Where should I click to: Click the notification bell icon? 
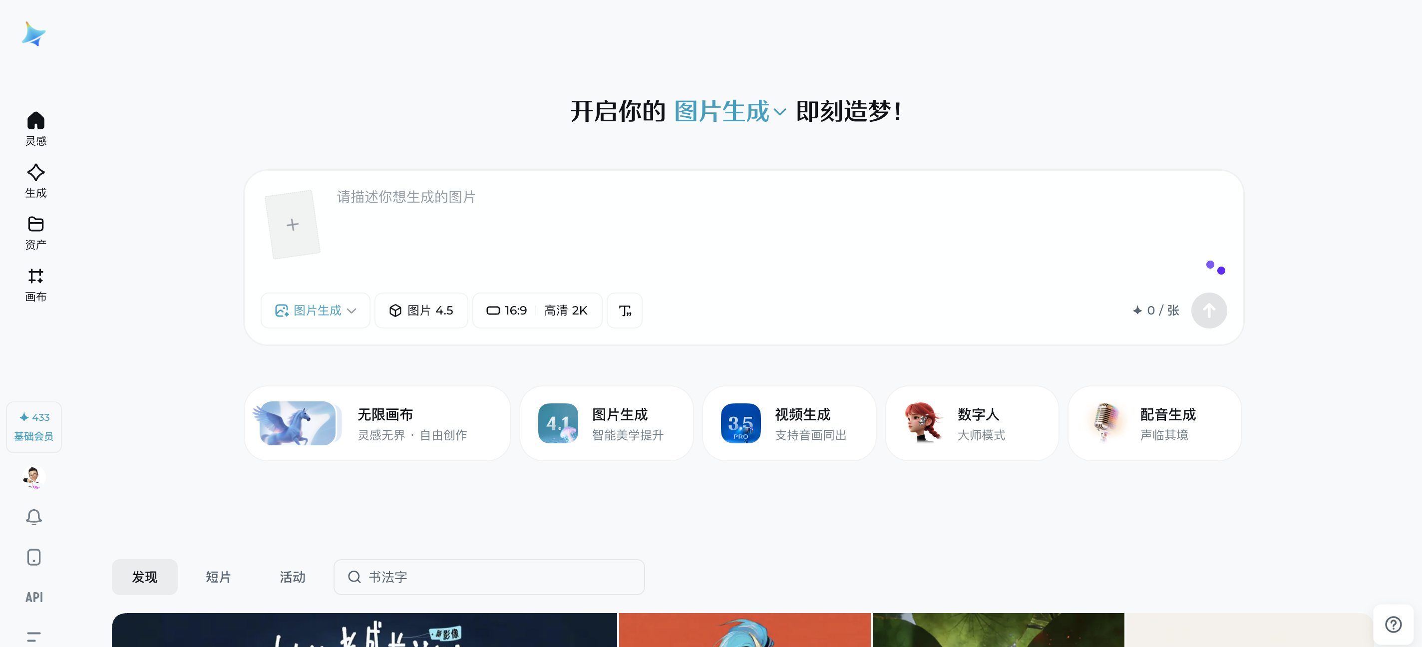[33, 516]
